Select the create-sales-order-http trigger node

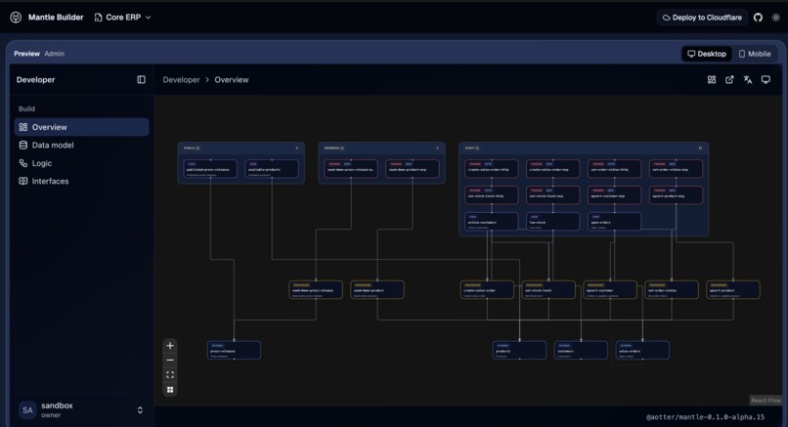click(x=491, y=169)
